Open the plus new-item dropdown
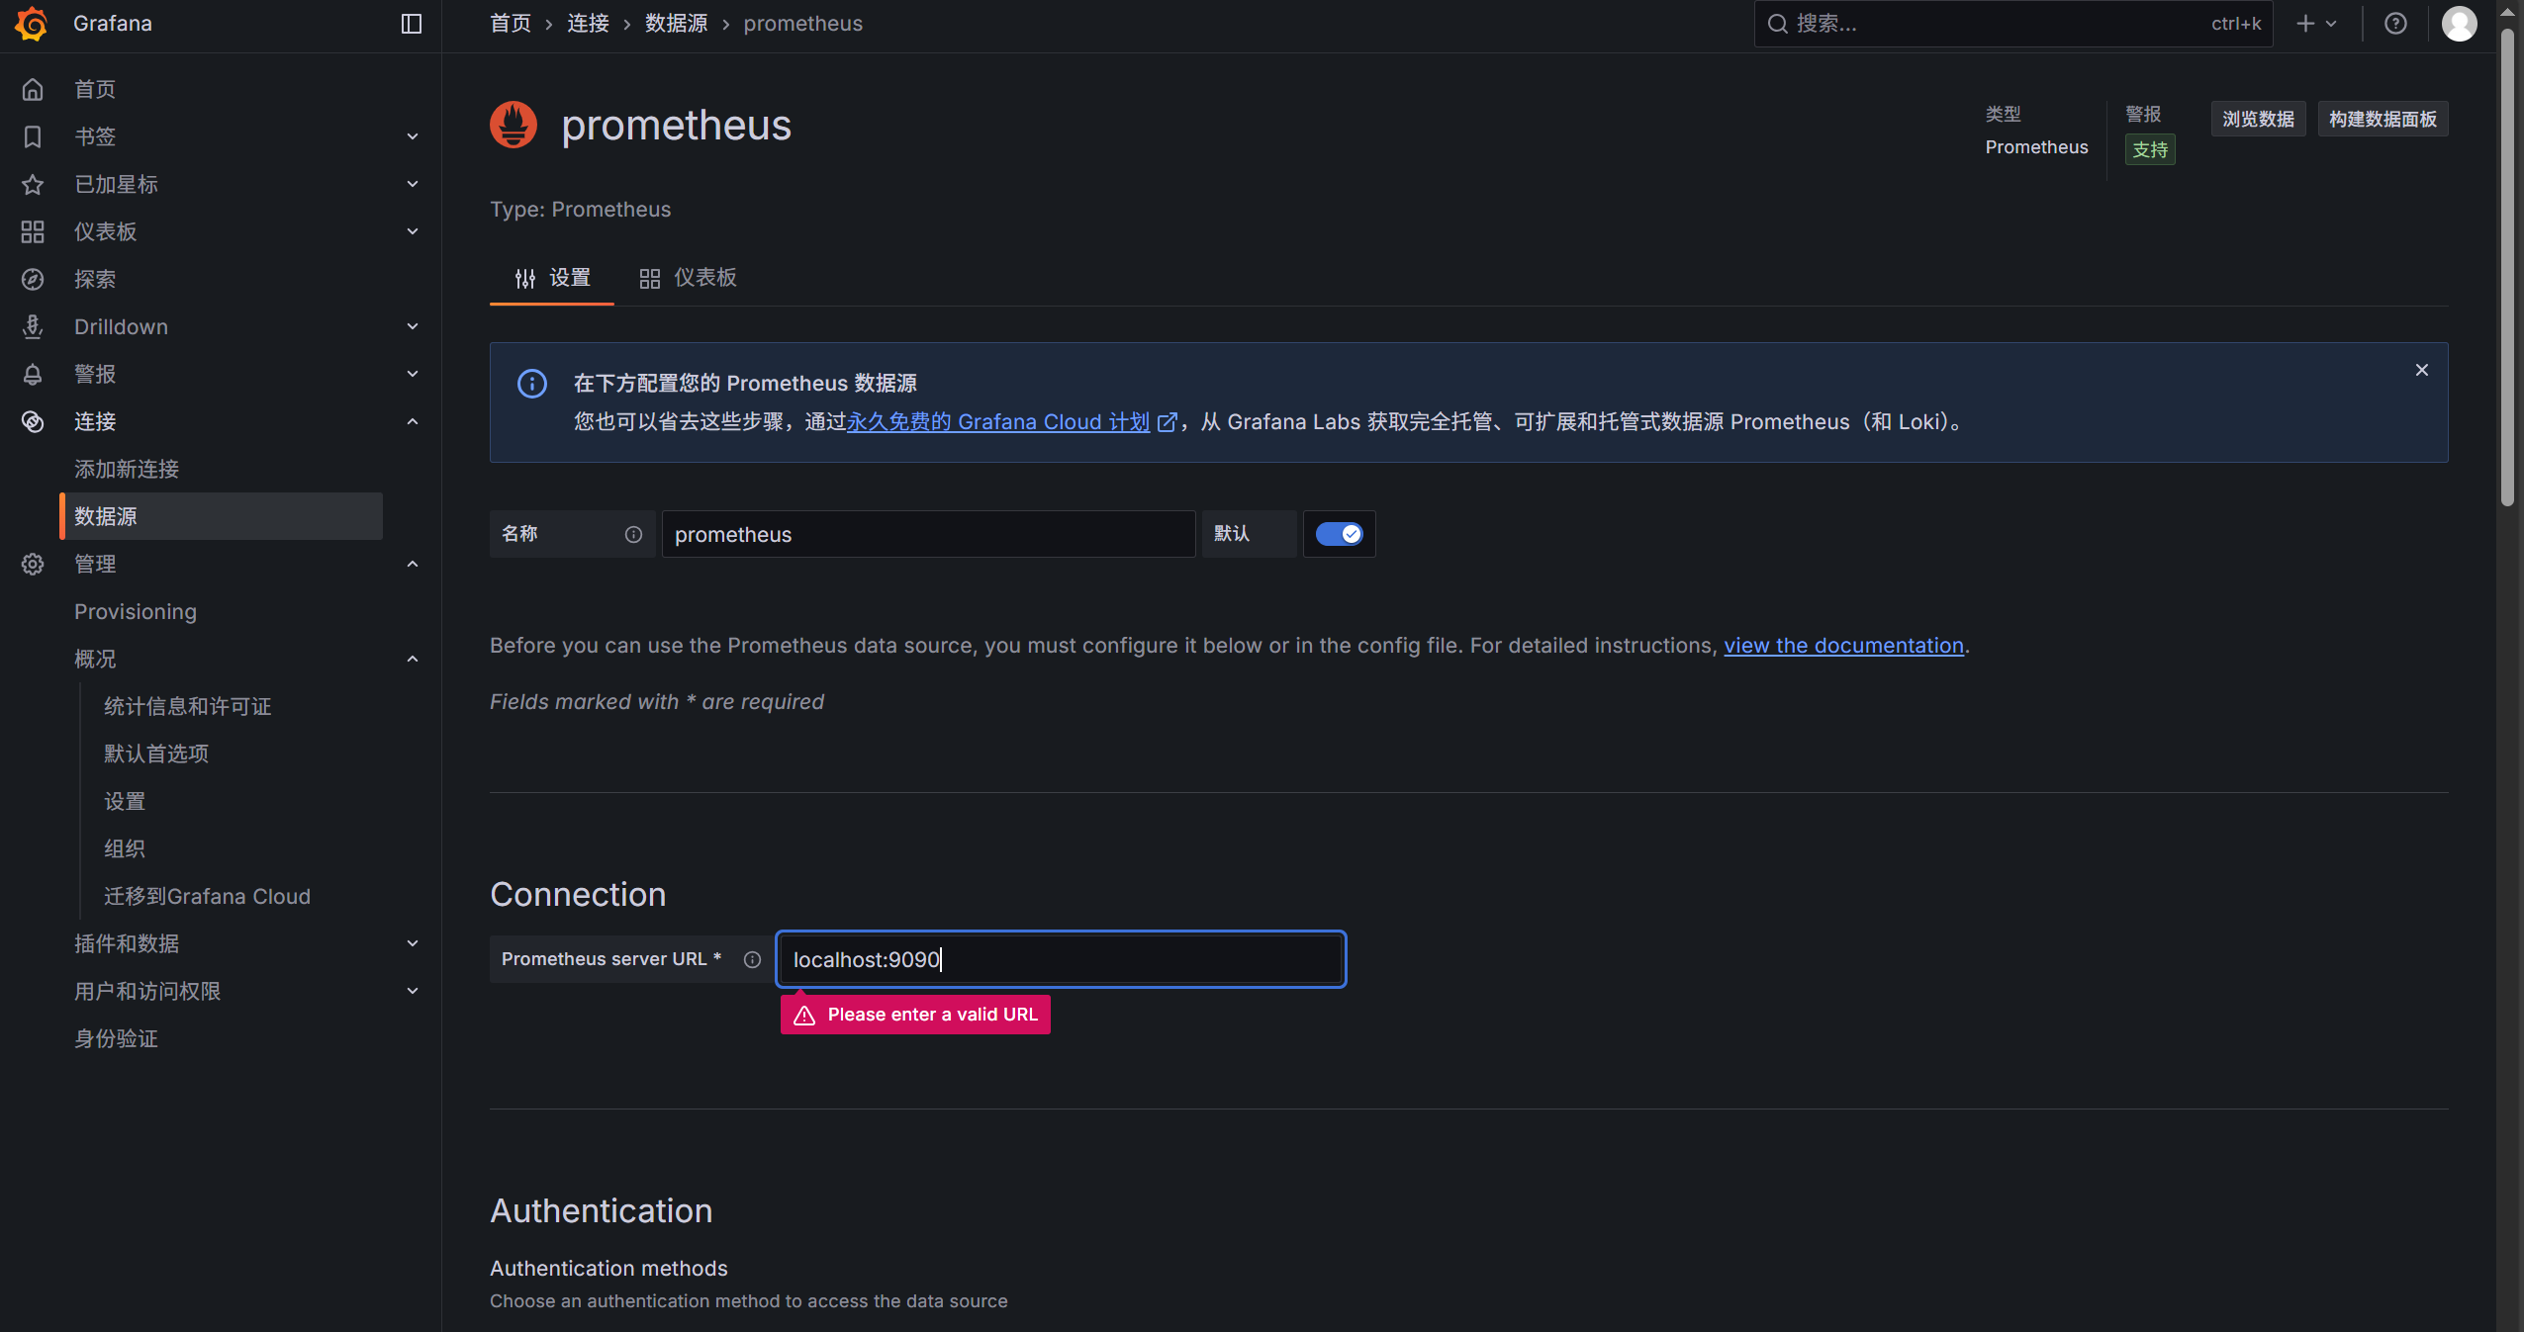The width and height of the screenshot is (2524, 1332). [2316, 24]
